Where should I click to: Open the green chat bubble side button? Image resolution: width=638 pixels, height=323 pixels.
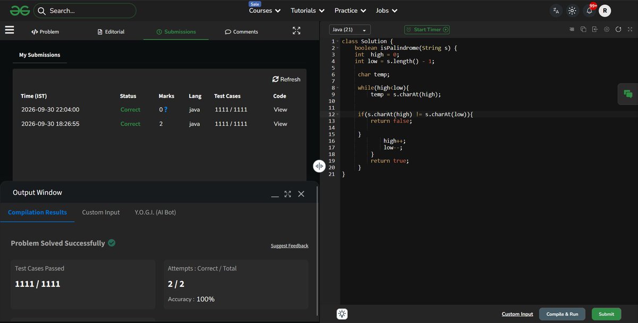click(628, 94)
